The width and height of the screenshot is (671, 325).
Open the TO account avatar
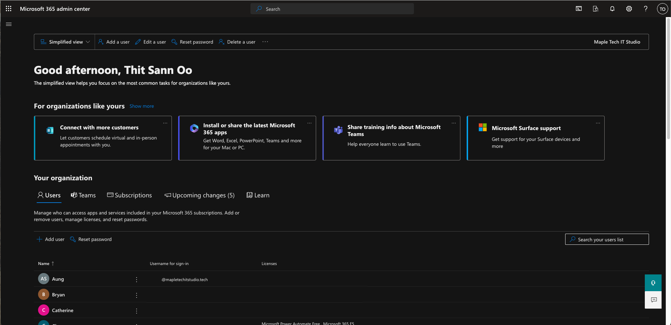[662, 9]
